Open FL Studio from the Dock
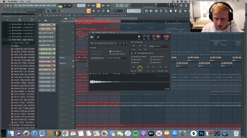 58,133
